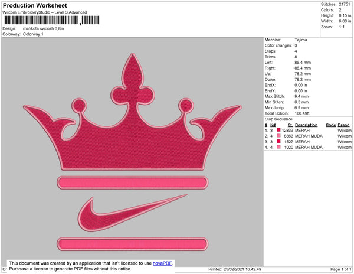Select the crown embroidery design preview
Image resolution: width=354 pixels, height=274 pixels.
[133, 112]
